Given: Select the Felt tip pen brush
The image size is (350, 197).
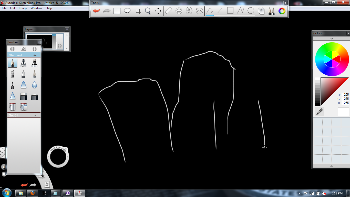Looking at the screenshot, I should point(13,85).
